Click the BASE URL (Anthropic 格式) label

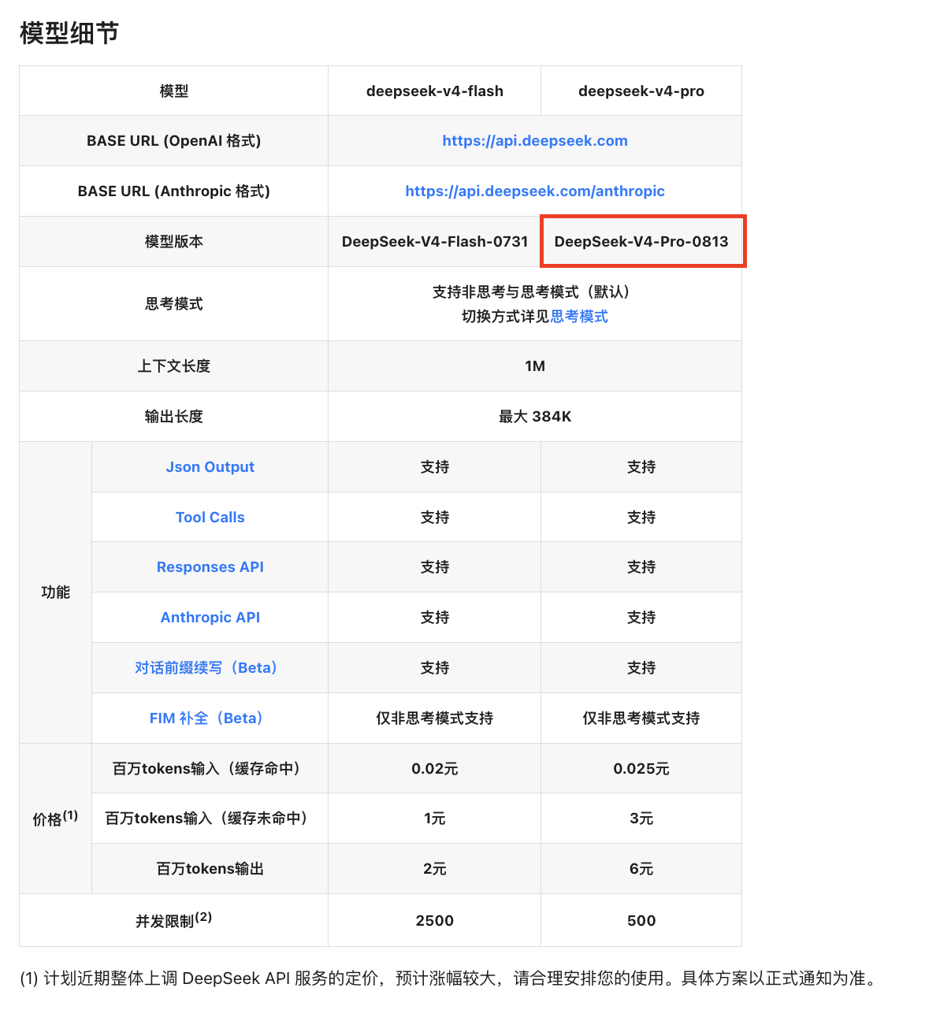(x=174, y=191)
